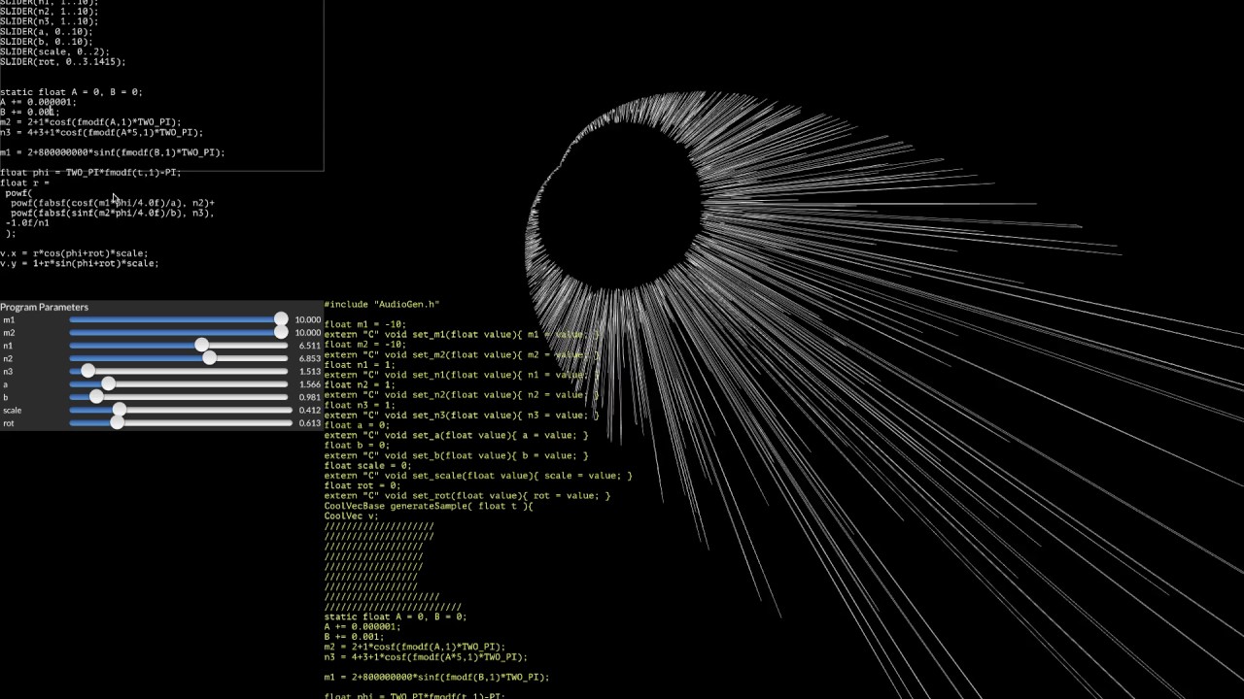
Task: Click the Program Parameters panel title
Action: 44,307
